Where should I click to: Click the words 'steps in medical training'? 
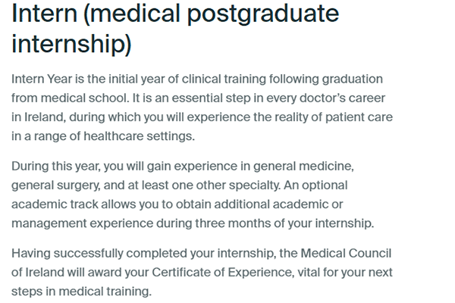pyautogui.click(x=80, y=292)
